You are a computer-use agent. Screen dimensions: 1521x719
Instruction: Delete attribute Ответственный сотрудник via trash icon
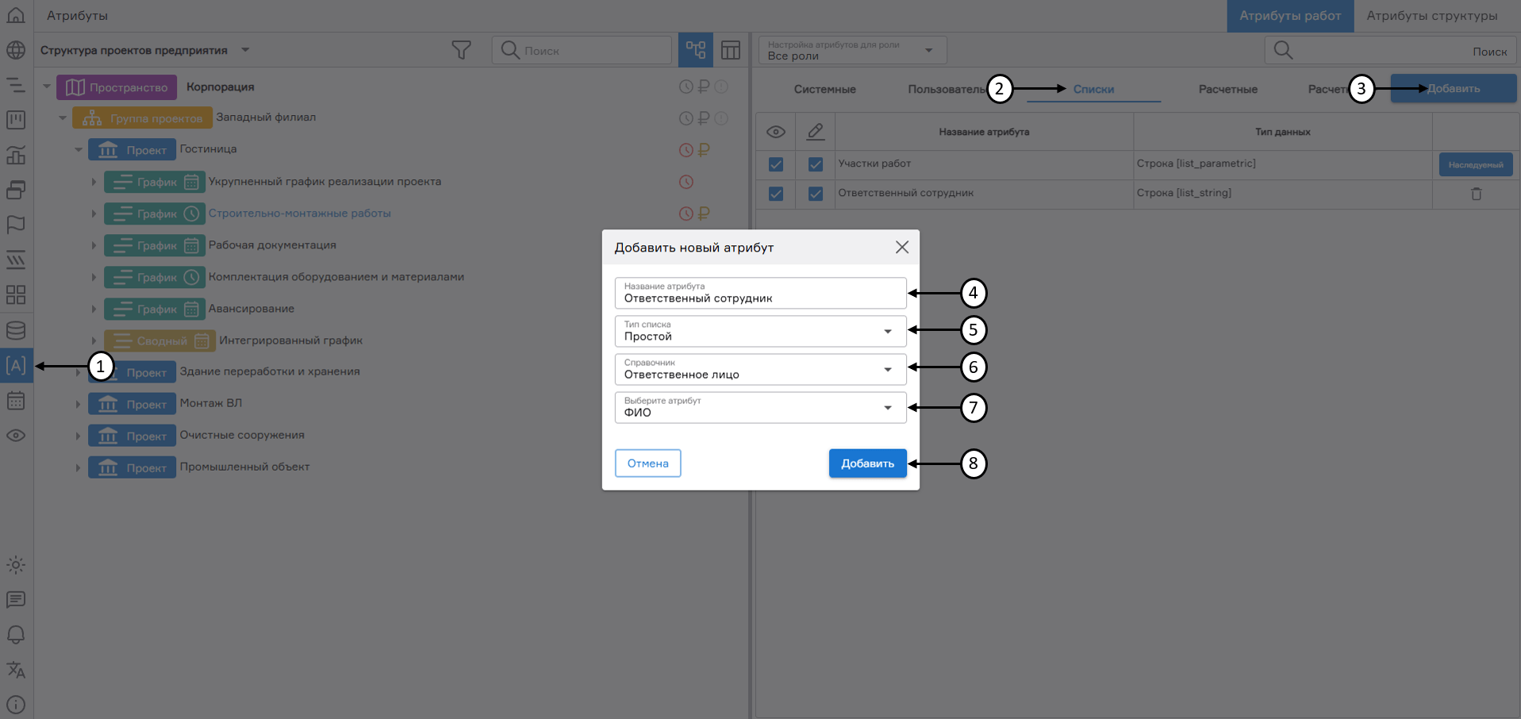[1475, 193]
